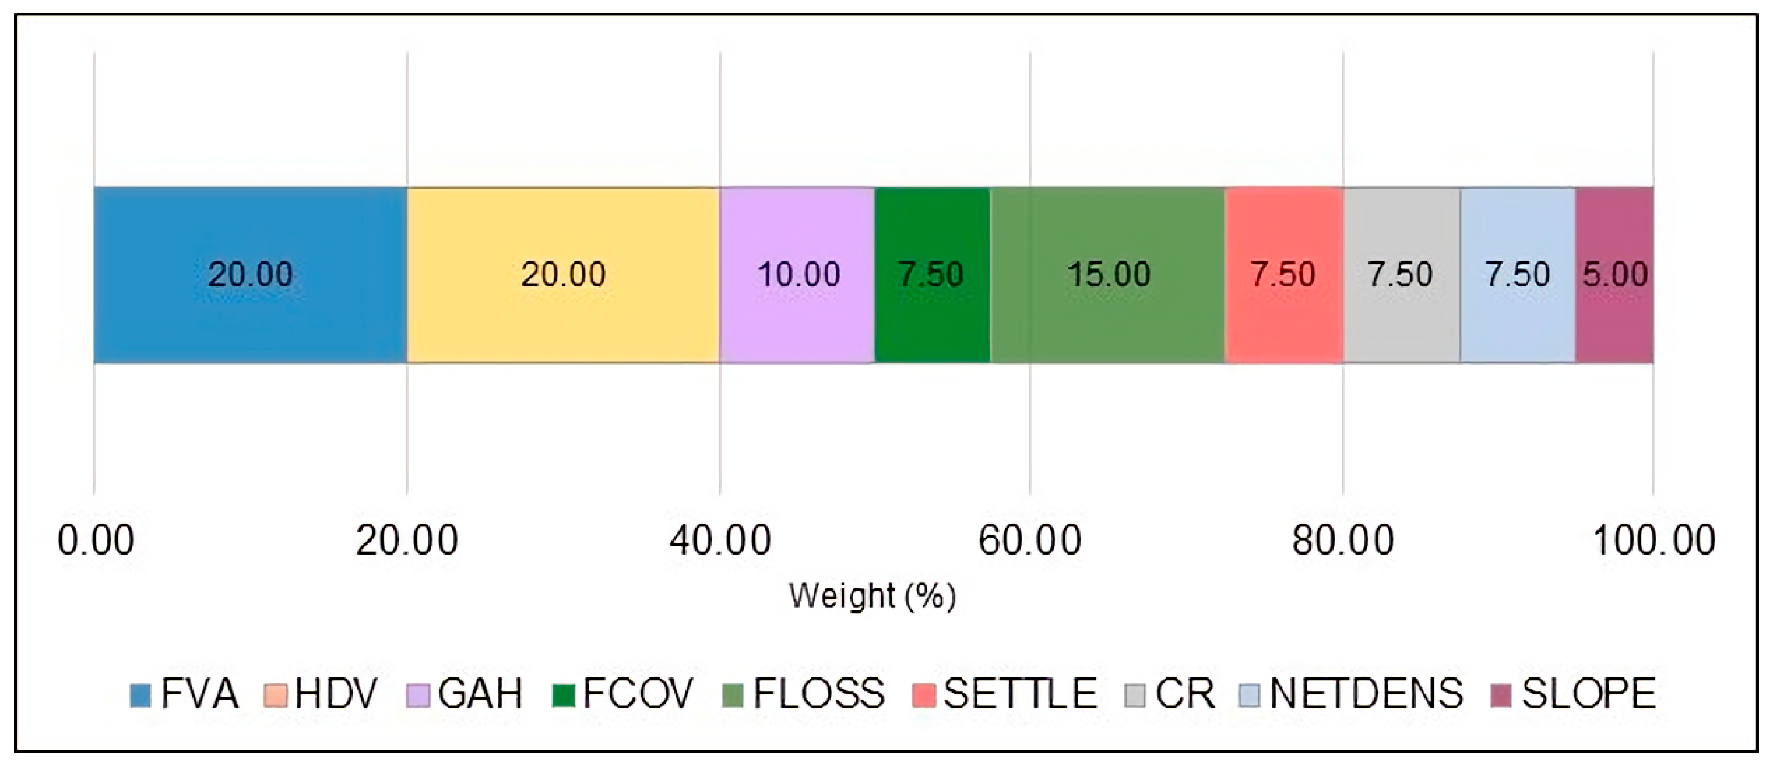Select the yellow 20.00 bar segment
Screen dimensions: 1769x765
563,274
